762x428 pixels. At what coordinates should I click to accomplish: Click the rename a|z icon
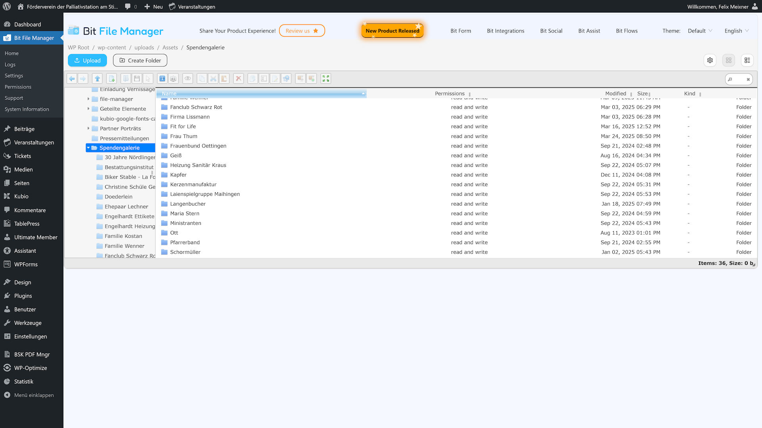173,78
